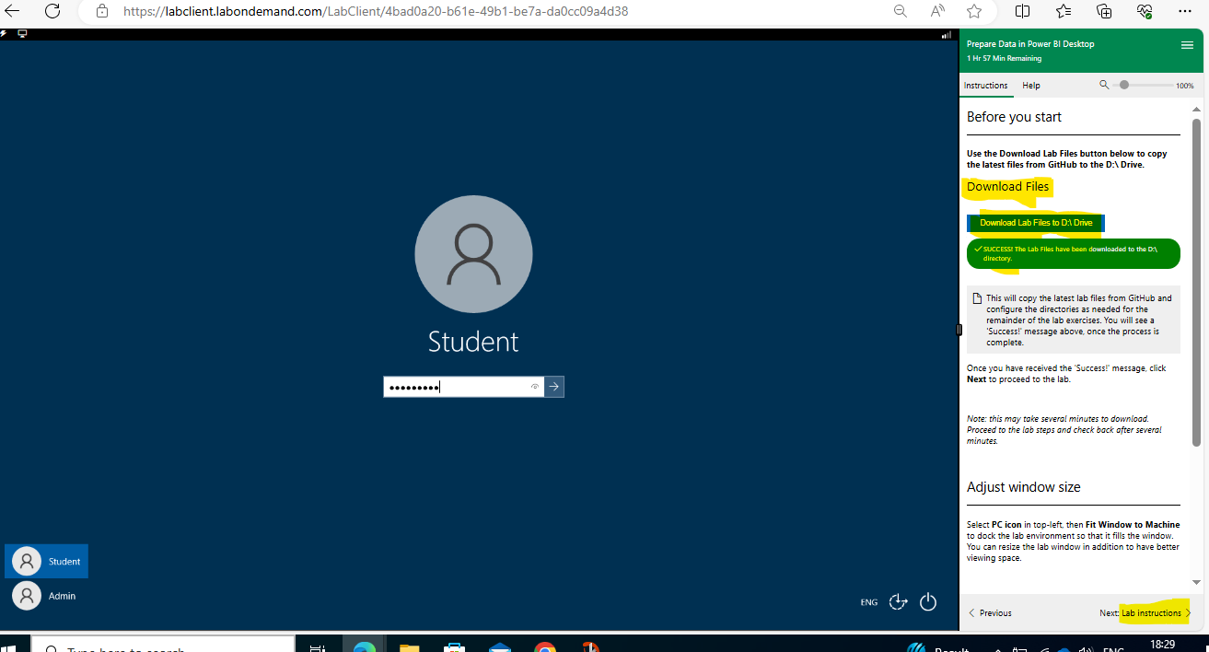
Task: Click the zoom magnifier in instructions panel
Action: [1104, 85]
